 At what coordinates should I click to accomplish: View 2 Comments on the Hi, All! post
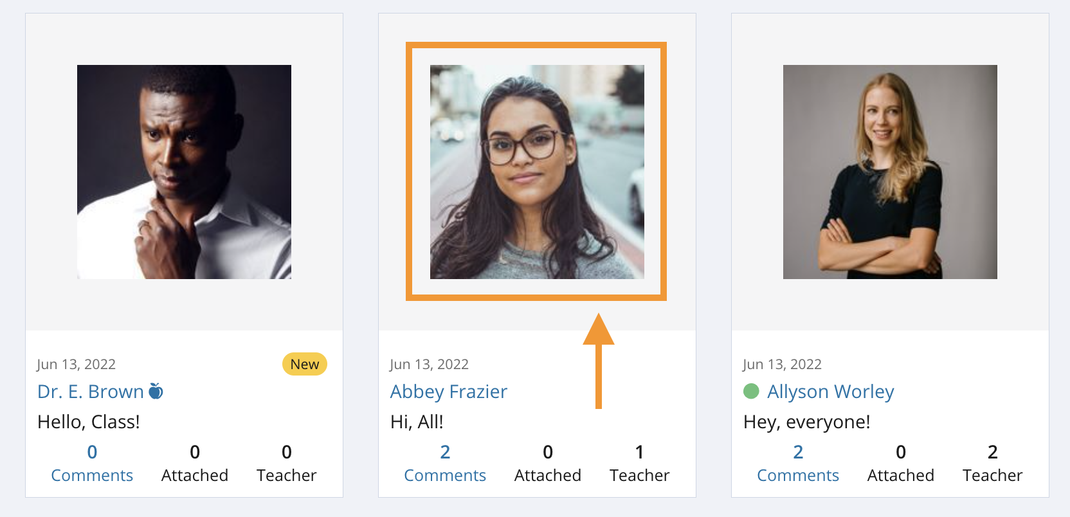tap(445, 463)
